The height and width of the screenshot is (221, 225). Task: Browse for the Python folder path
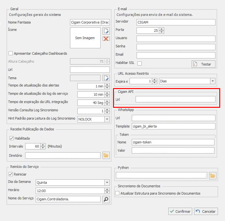click(x=212, y=175)
